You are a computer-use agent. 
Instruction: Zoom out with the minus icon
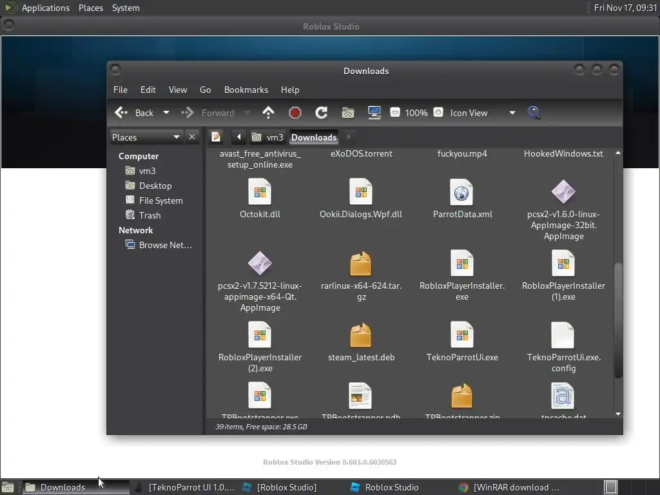395,112
